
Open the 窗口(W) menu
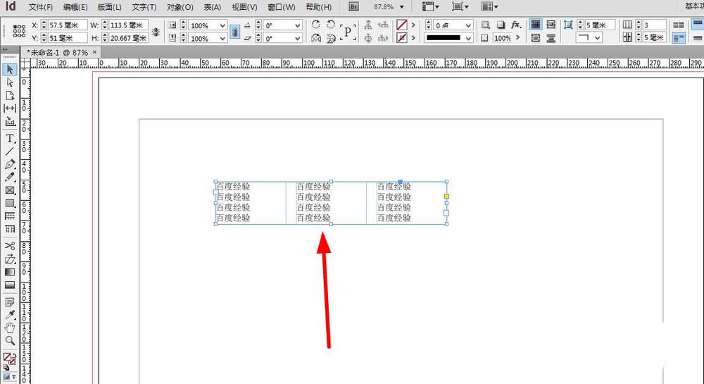click(x=281, y=7)
